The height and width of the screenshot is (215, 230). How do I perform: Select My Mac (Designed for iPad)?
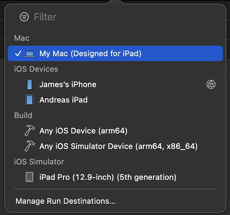tap(115, 53)
